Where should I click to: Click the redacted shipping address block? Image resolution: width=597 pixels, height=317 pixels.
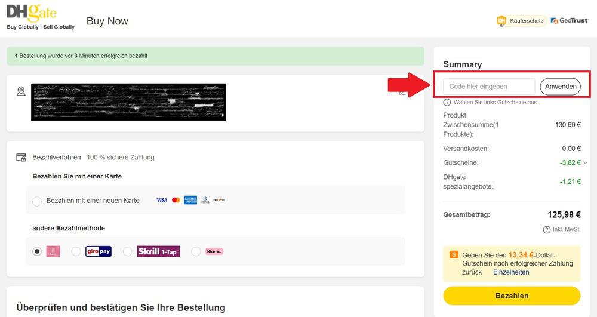pos(128,102)
